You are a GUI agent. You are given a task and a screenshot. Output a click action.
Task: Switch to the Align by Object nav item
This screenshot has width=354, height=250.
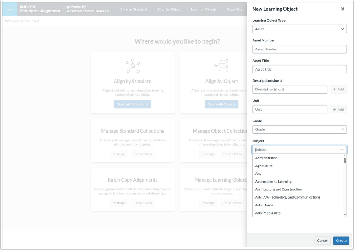(169, 9)
